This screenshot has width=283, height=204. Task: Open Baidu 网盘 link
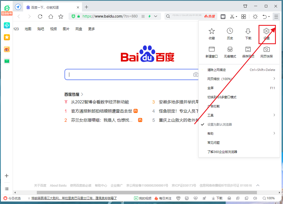(79, 29)
